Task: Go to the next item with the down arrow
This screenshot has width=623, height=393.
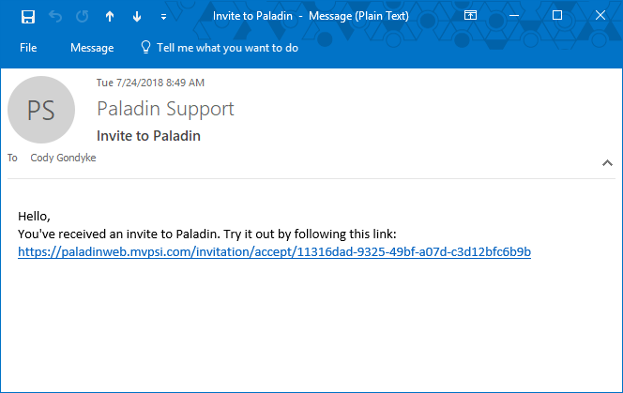Action: [137, 16]
